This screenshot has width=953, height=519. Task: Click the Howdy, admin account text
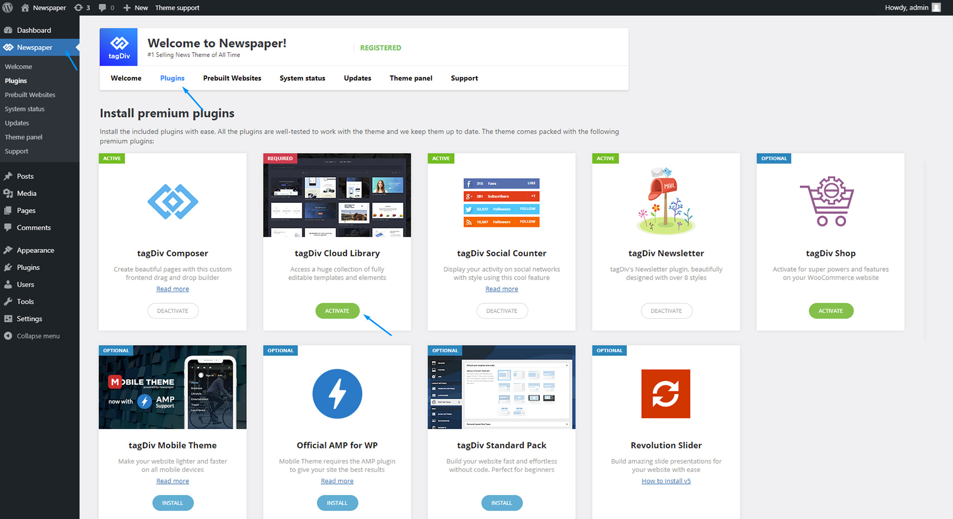pyautogui.click(x=906, y=8)
